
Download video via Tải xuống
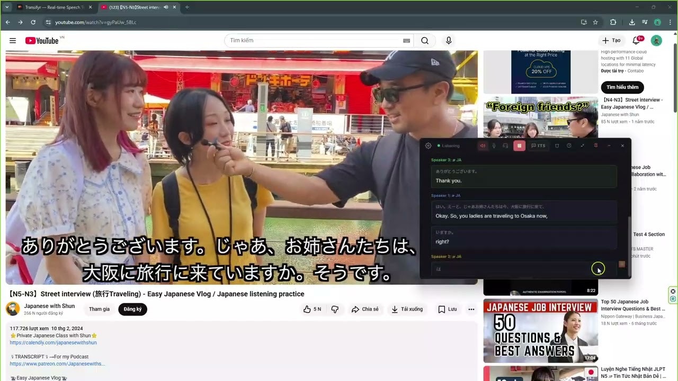(407, 309)
